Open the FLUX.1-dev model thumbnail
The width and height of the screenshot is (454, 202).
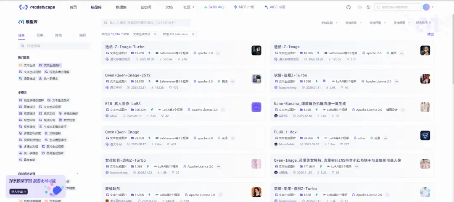(425, 136)
